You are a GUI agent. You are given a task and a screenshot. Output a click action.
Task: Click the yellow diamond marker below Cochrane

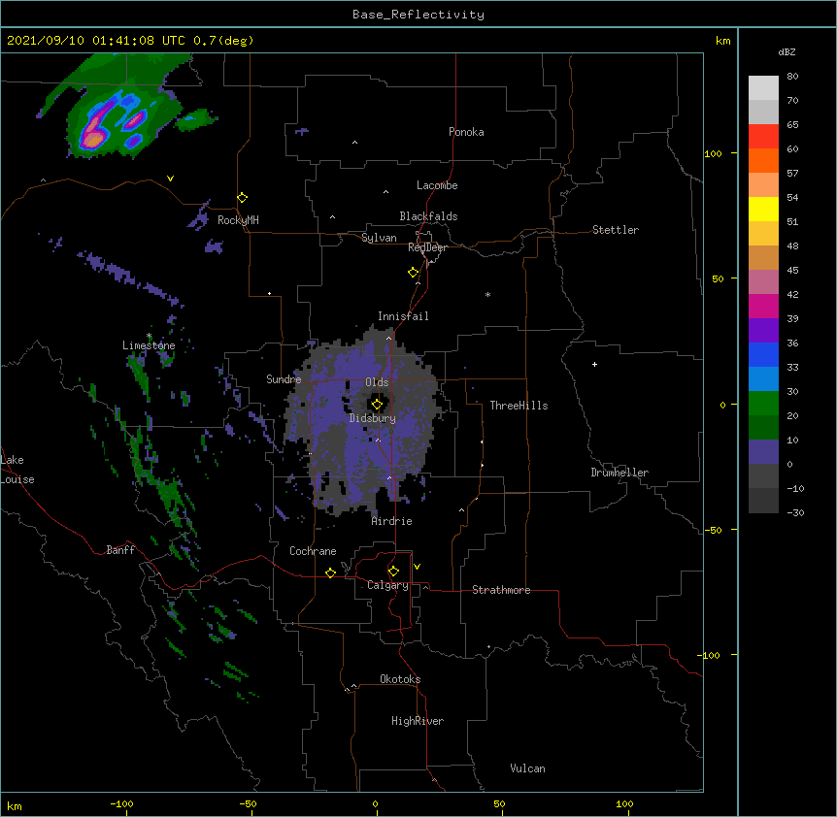pos(330,572)
